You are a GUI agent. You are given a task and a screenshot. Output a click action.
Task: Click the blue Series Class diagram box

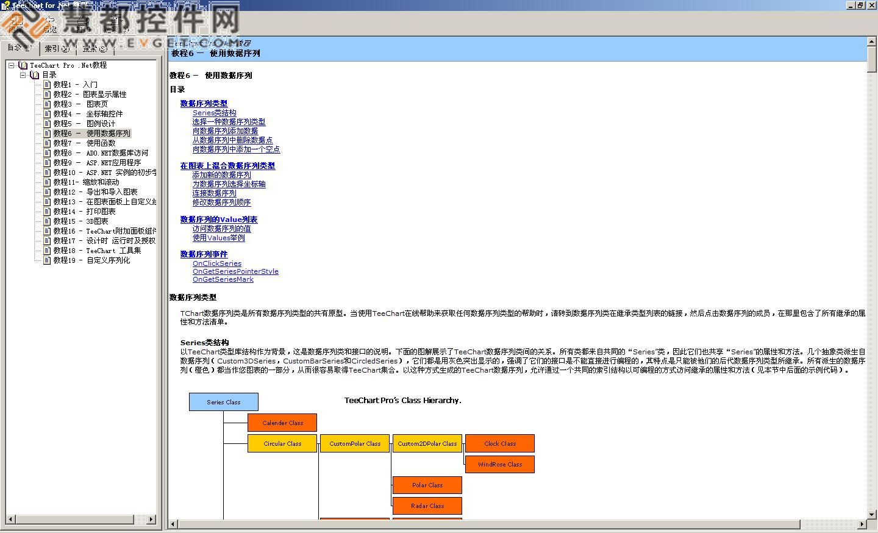coord(223,402)
